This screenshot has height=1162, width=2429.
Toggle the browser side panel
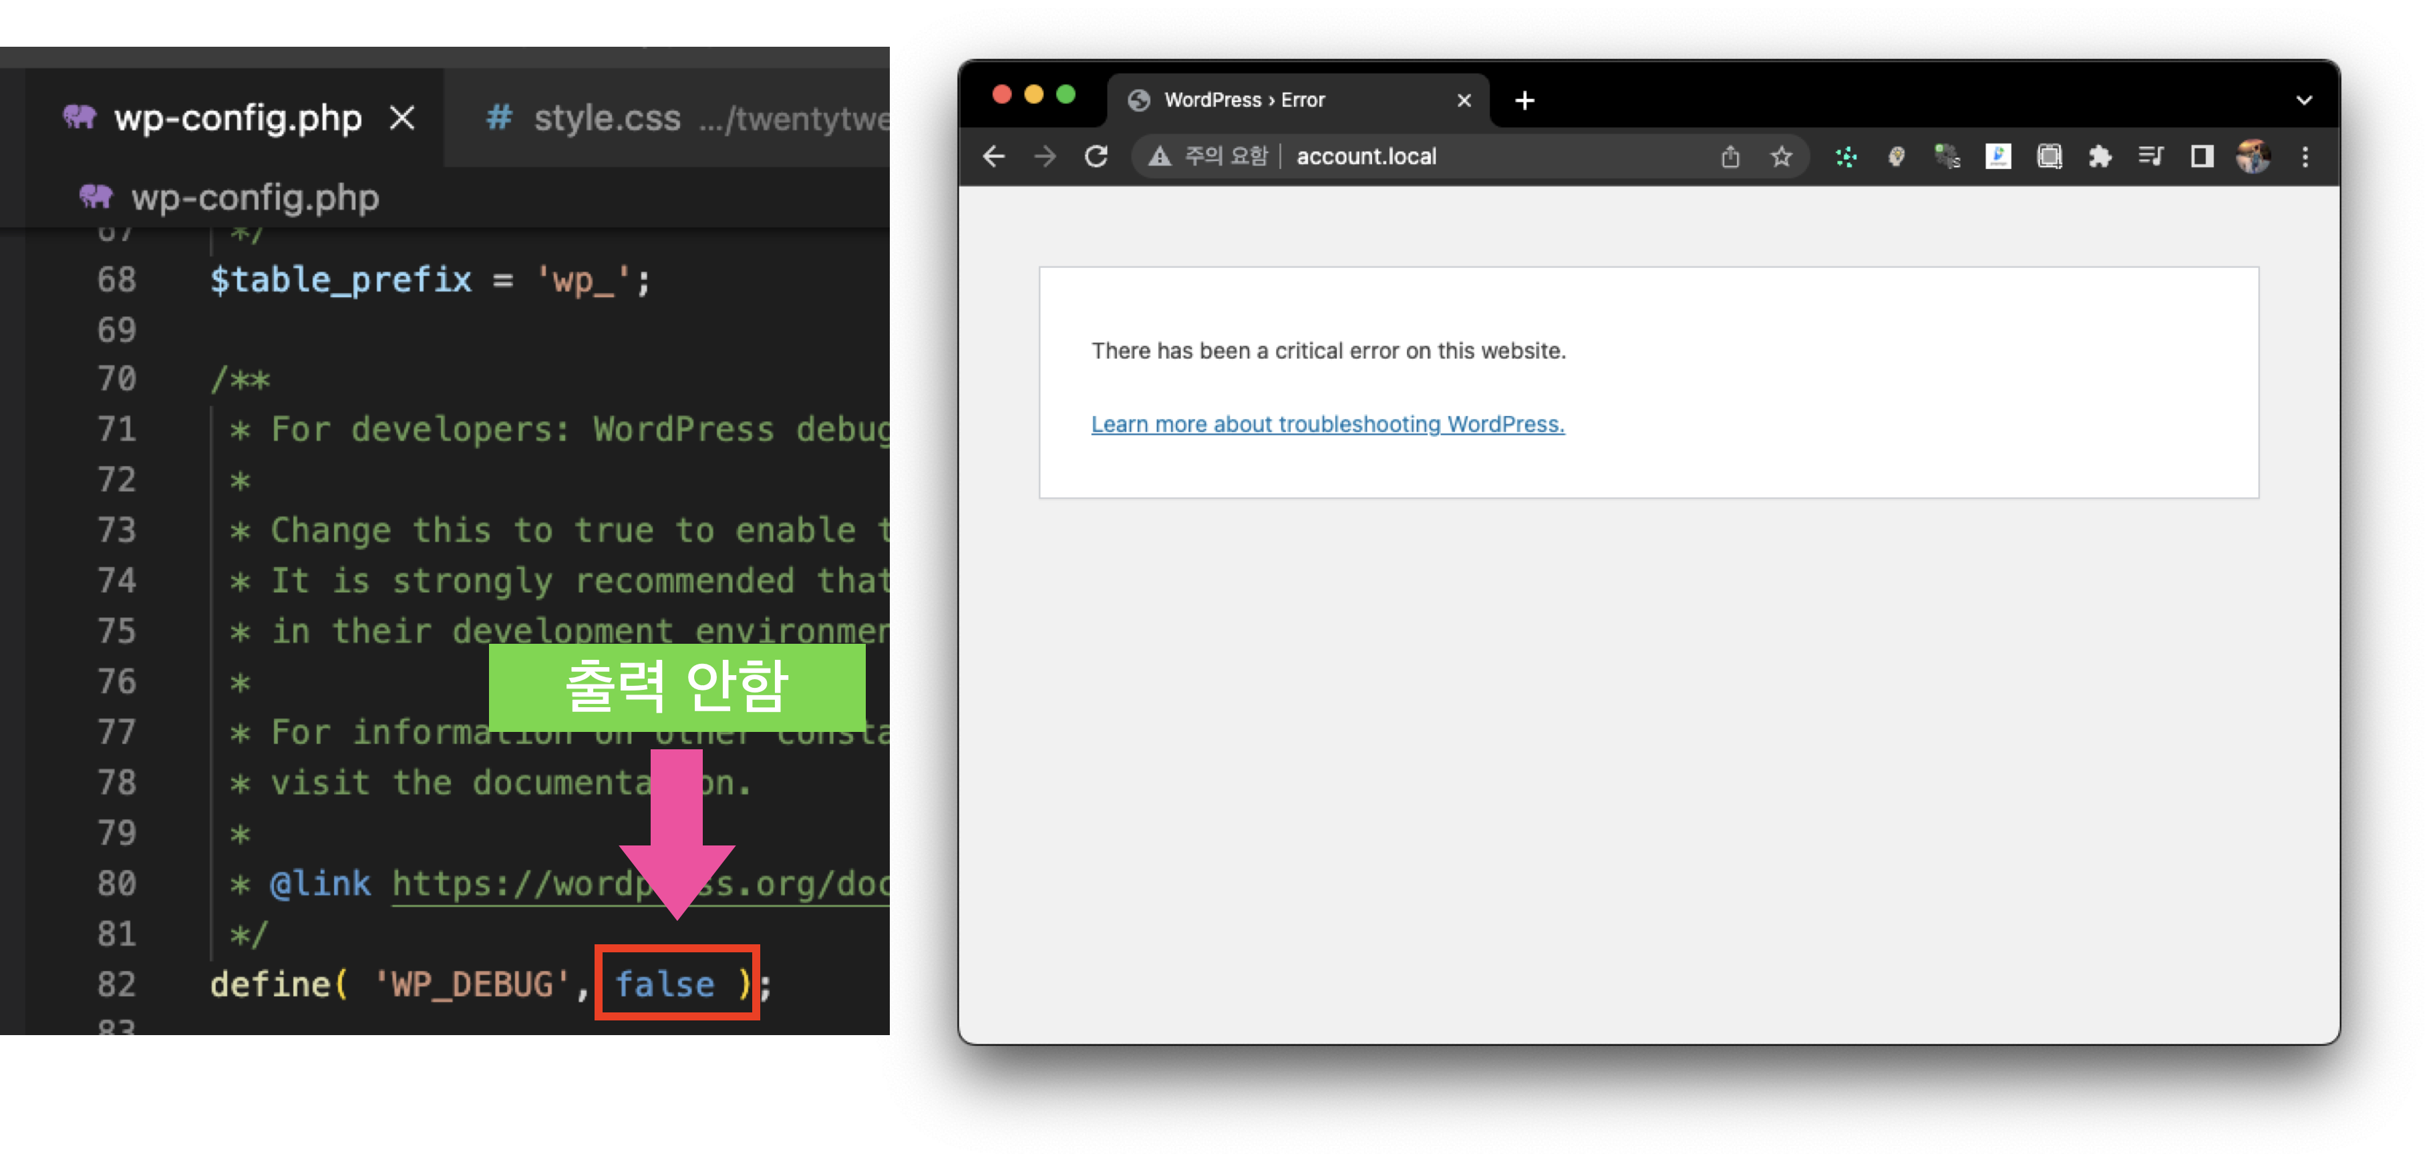coord(2202,156)
